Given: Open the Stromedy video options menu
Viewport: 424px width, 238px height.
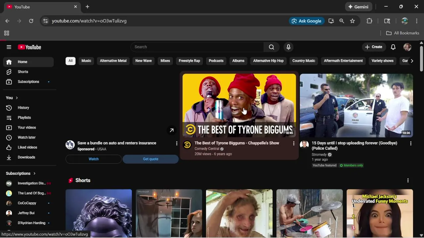Looking at the screenshot, I should (411, 143).
